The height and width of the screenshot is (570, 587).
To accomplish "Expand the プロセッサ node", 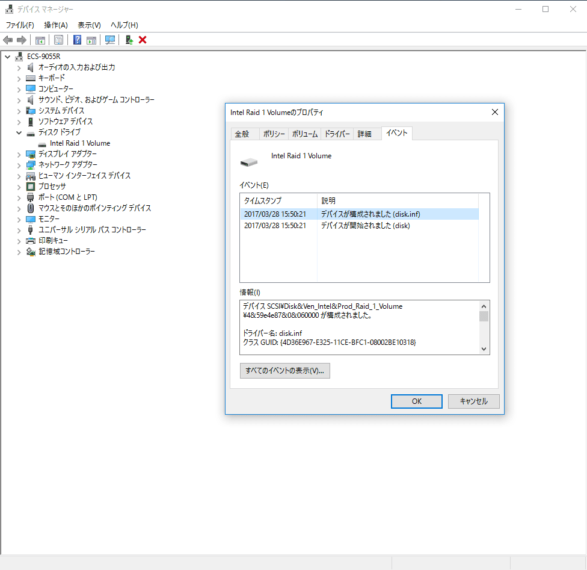I will pos(19,187).
